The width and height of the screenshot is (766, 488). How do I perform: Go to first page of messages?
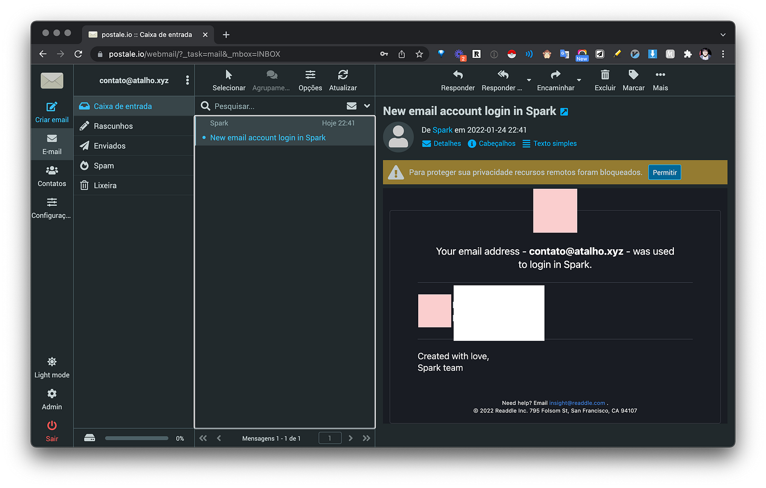203,438
